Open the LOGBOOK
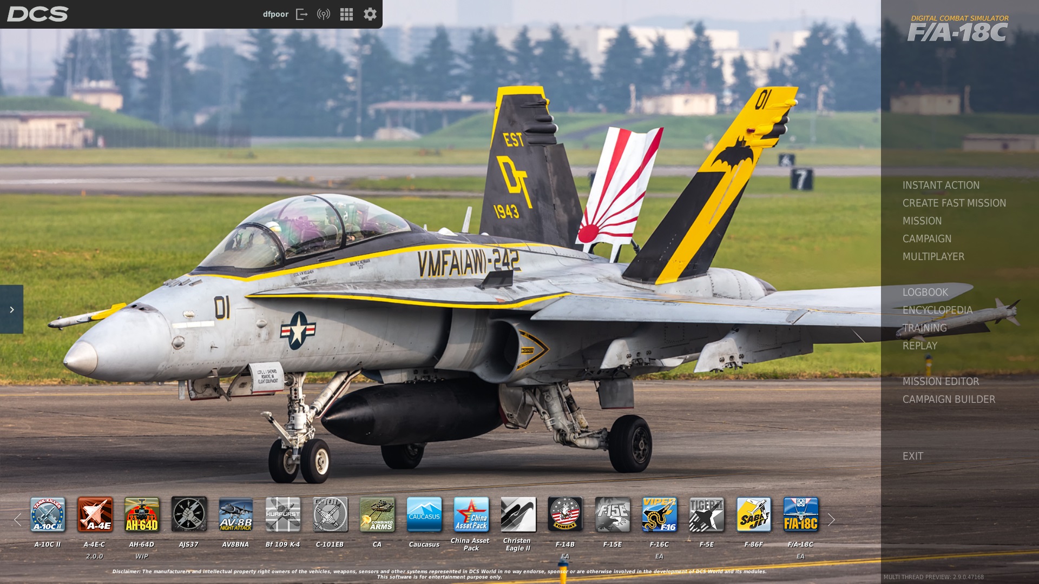Screen dimensions: 1039x584 pyautogui.click(x=925, y=292)
